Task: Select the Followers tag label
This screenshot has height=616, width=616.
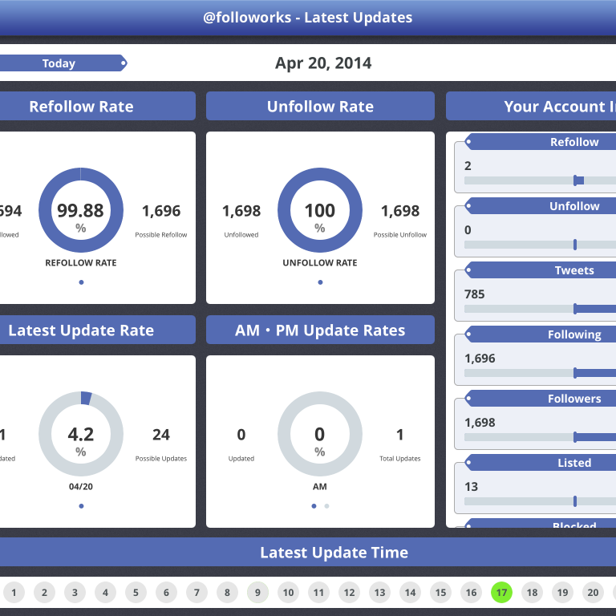Action: pyautogui.click(x=573, y=399)
